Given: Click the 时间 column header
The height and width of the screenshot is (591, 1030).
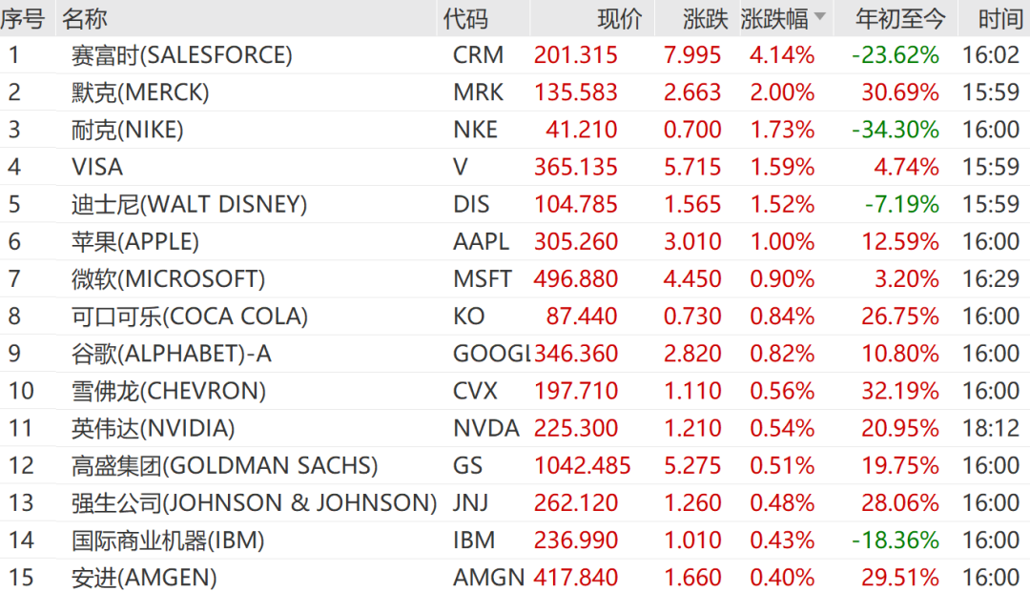Looking at the screenshot, I should (x=999, y=19).
